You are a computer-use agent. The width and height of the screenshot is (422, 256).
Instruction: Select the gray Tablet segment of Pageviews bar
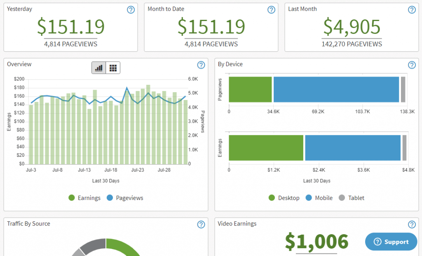click(x=403, y=90)
